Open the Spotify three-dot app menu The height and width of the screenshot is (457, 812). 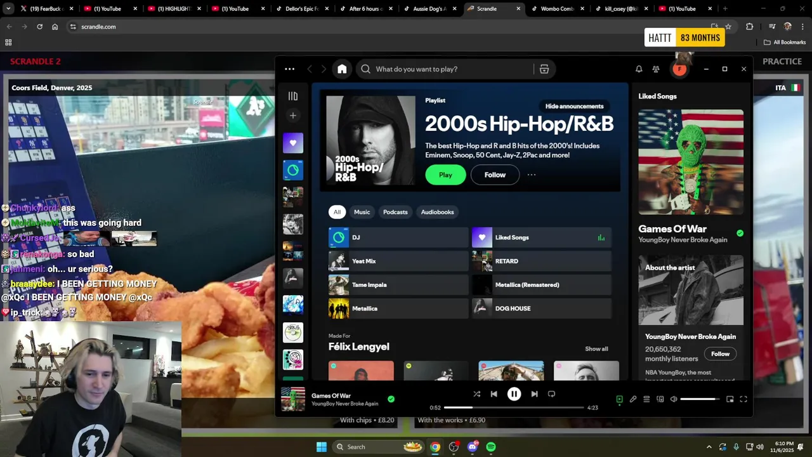[289, 69]
